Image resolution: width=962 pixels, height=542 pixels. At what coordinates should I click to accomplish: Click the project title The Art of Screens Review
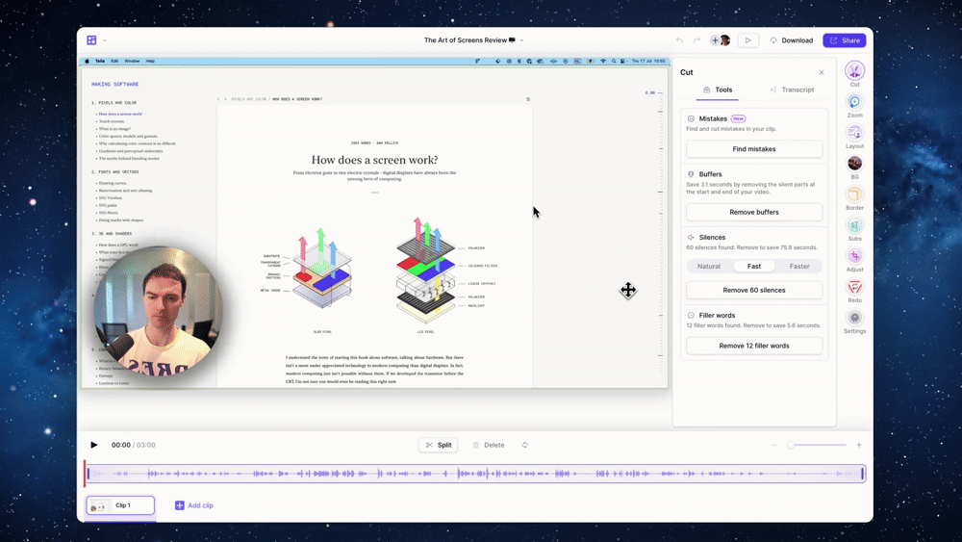point(470,40)
